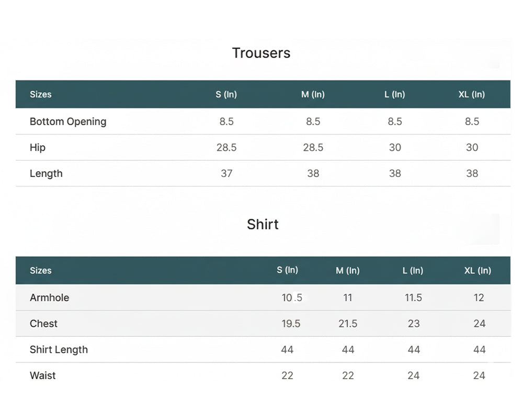Select the 21.5 chest value for size M
The width and height of the screenshot is (523, 419).
(x=348, y=324)
